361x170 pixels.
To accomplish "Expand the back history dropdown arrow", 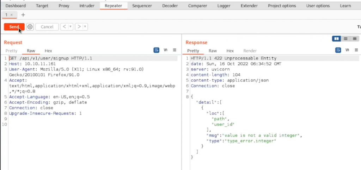I will click(70, 27).
